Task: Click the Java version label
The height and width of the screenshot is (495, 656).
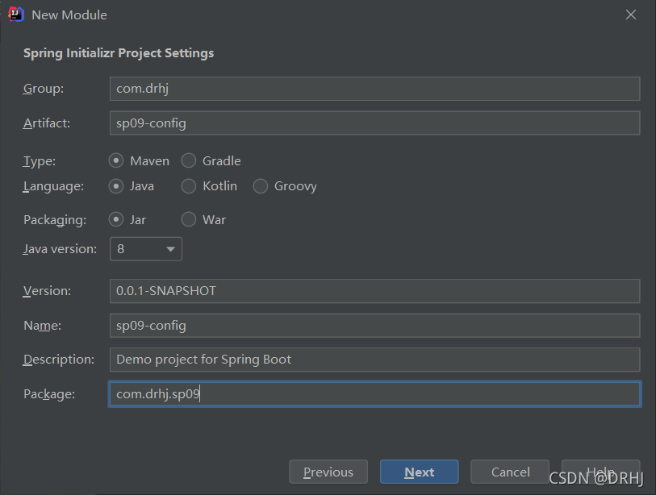Action: click(x=60, y=249)
